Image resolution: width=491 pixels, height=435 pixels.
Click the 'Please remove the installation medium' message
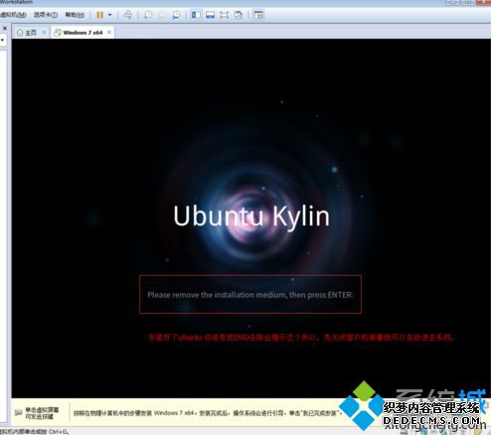[250, 295]
